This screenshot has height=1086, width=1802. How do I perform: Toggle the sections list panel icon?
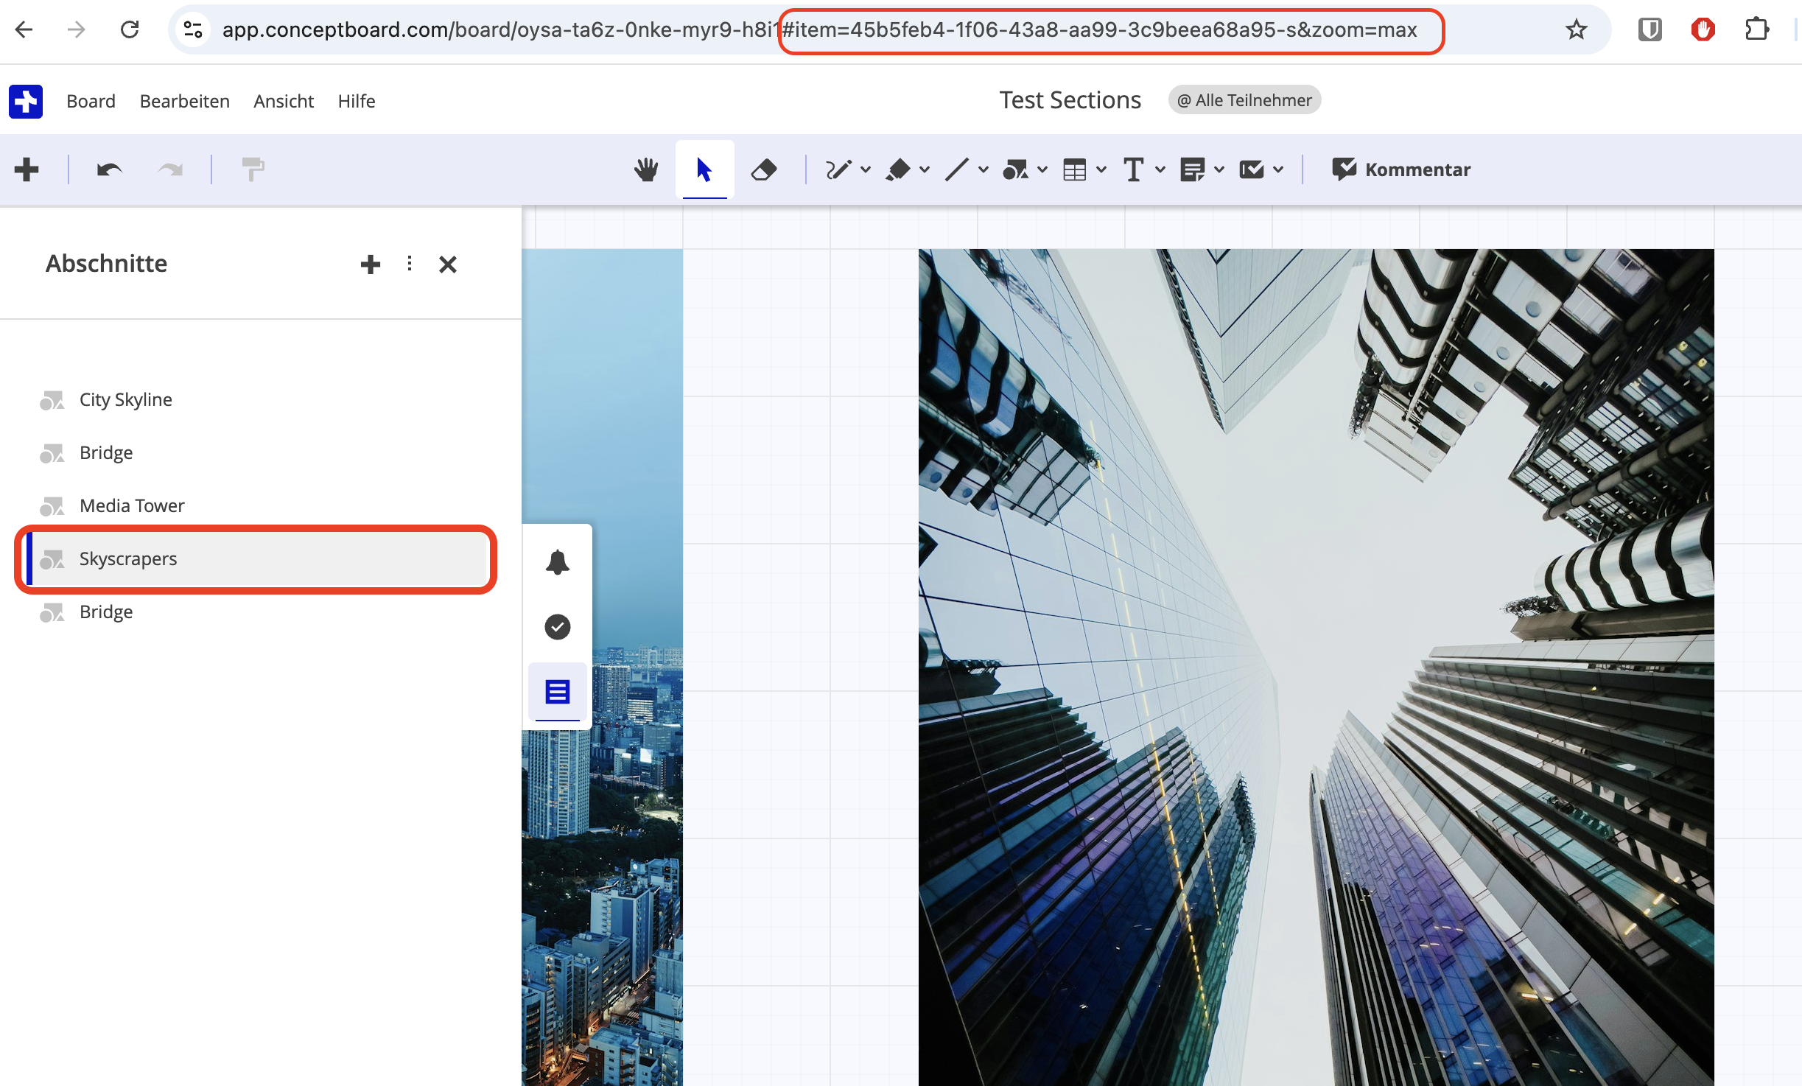[558, 692]
